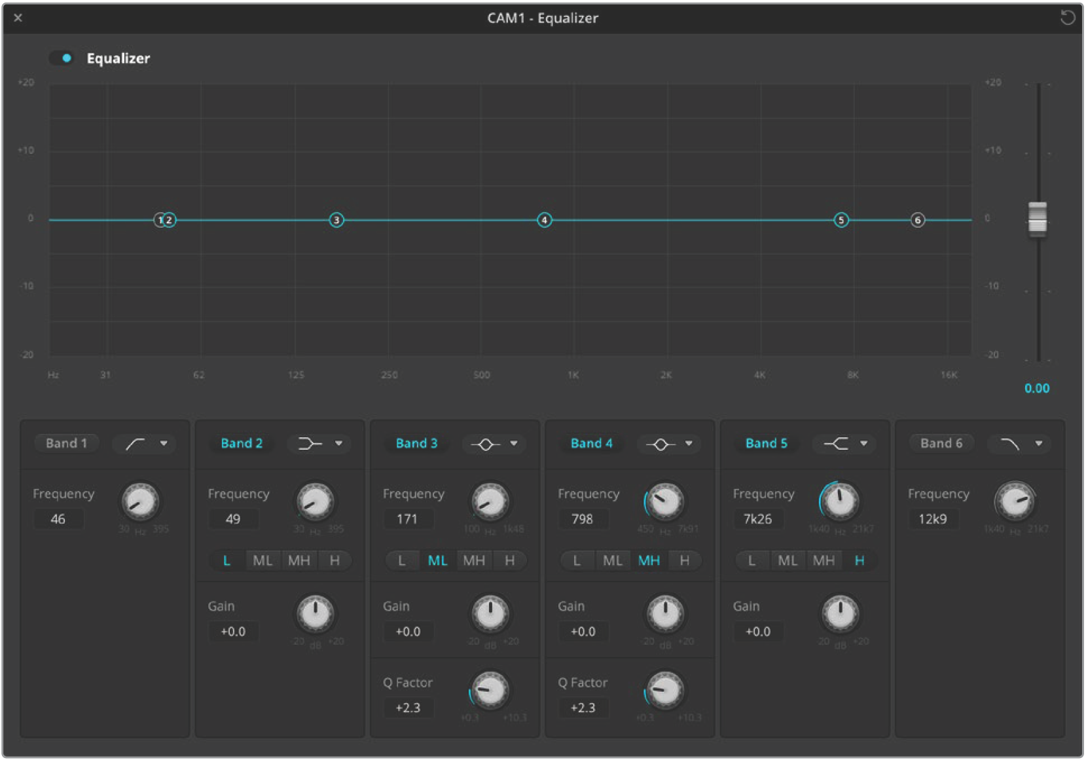Disable Band 3 using its label button
Image resolution: width=1086 pixels, height=760 pixels.
point(416,443)
